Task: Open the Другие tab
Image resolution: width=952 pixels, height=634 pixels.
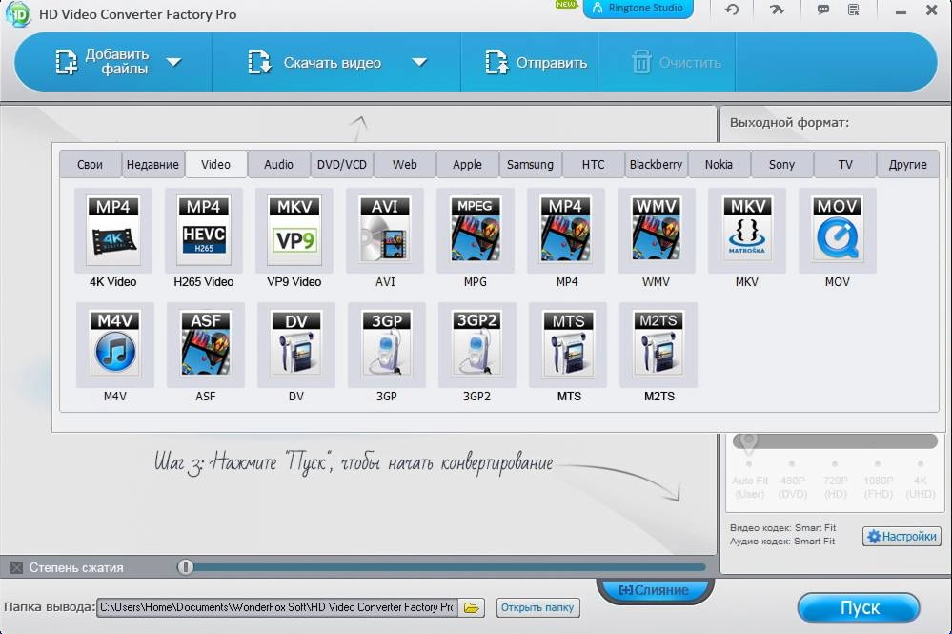Action: tap(907, 165)
